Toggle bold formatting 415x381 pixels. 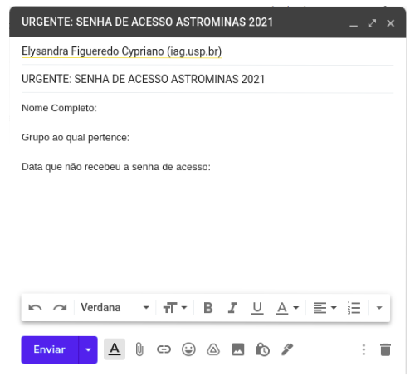pyautogui.click(x=208, y=308)
